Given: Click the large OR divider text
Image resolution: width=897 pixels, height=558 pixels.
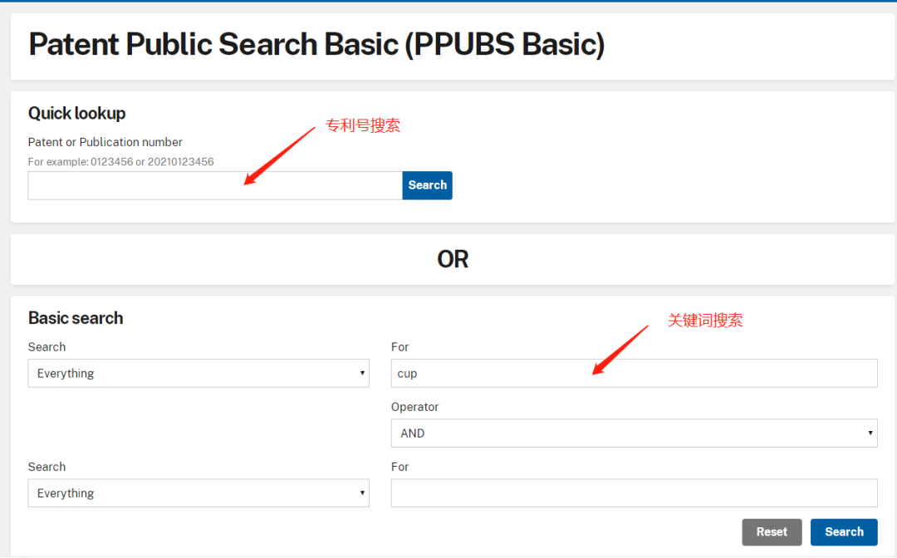Looking at the screenshot, I should point(453,260).
